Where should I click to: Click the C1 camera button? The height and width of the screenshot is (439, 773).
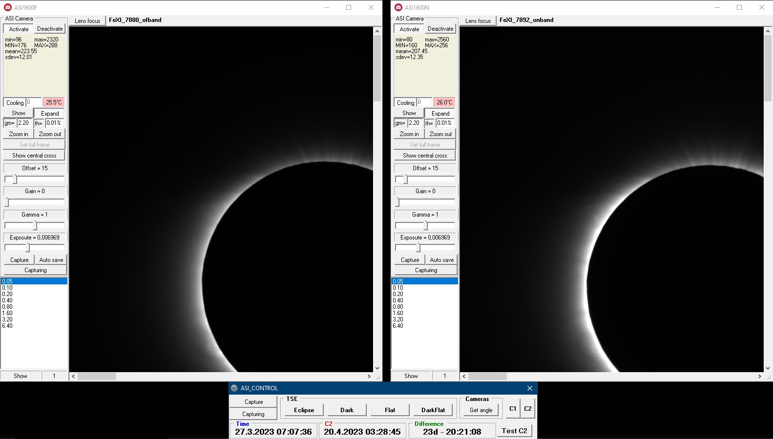point(513,409)
